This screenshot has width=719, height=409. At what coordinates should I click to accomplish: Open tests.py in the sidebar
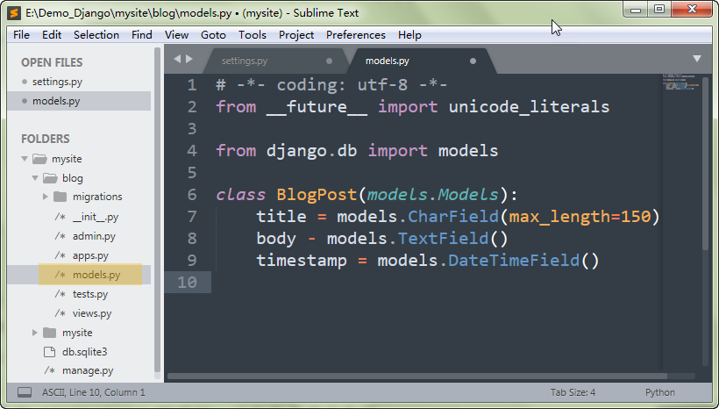point(89,294)
